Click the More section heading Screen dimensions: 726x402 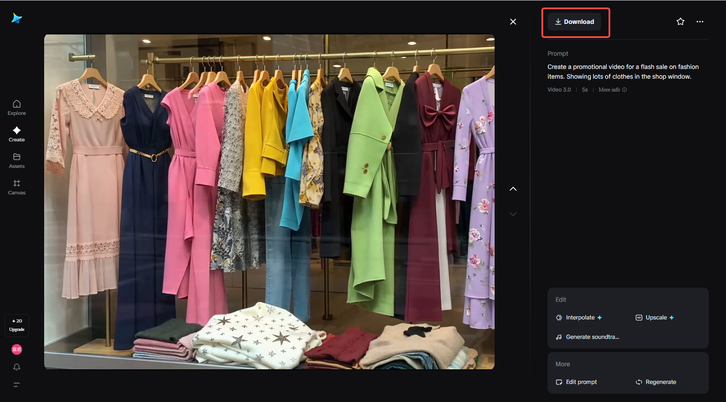click(563, 364)
